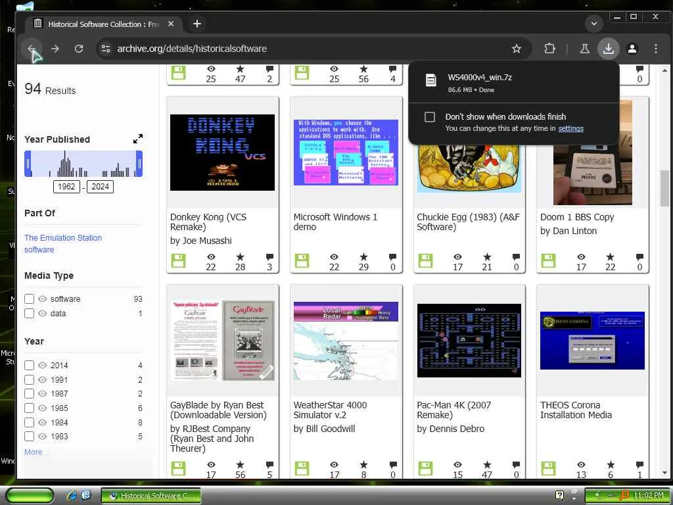Open a new tab with plus button
Image resolution: width=673 pixels, height=505 pixels.
pos(197,24)
